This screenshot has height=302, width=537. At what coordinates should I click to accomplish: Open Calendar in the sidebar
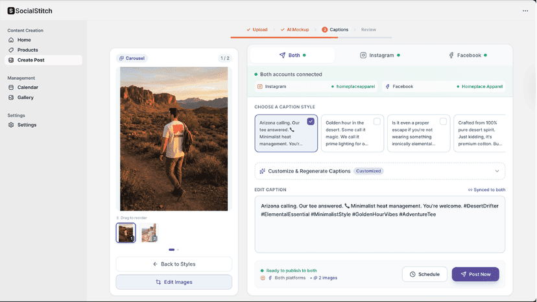[43, 87]
